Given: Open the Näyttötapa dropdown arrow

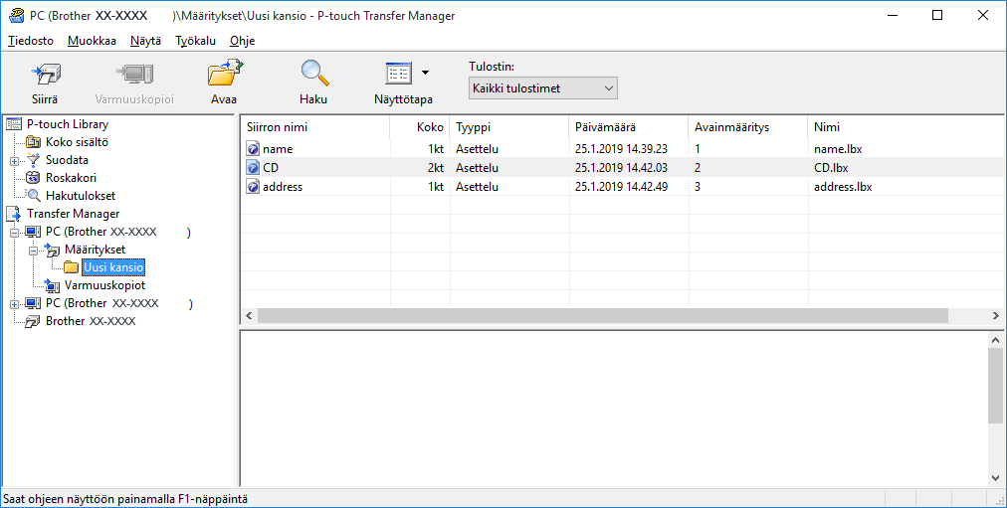Looking at the screenshot, I should 425,74.
